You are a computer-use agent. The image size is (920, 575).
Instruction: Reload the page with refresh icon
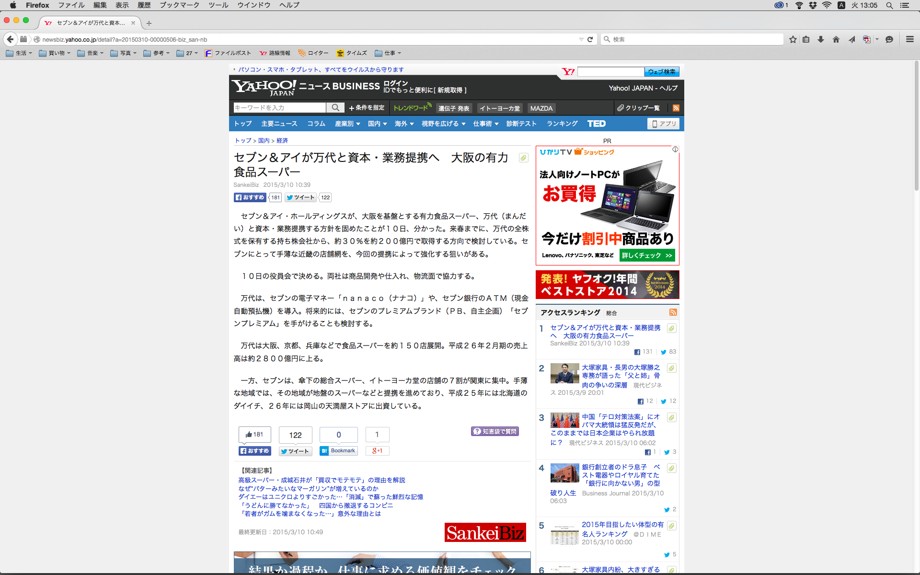(590, 39)
